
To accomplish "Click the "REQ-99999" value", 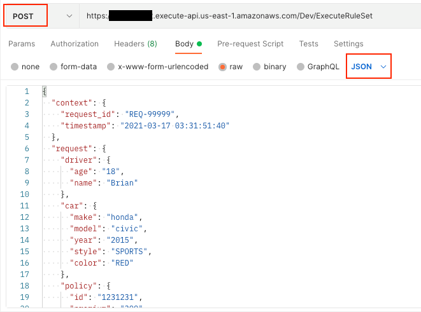I will point(150,114).
